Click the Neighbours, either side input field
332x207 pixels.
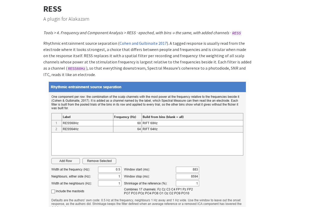(x=110, y=176)
